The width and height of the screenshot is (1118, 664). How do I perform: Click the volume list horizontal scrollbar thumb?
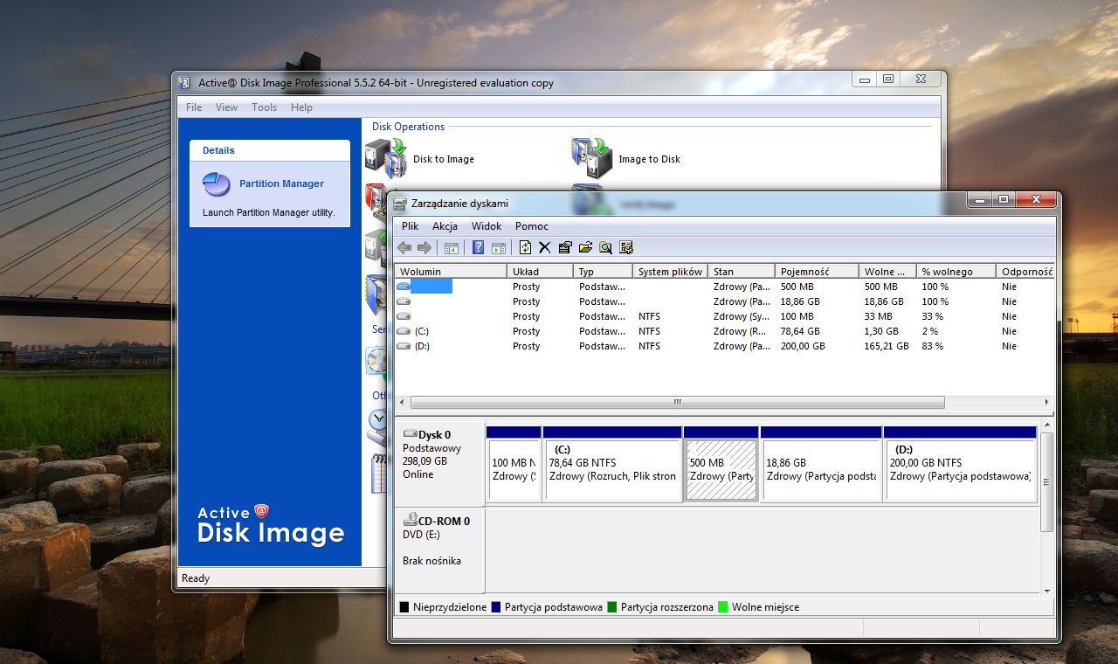677,403
